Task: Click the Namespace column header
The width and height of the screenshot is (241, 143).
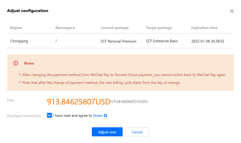Action: (x=65, y=28)
